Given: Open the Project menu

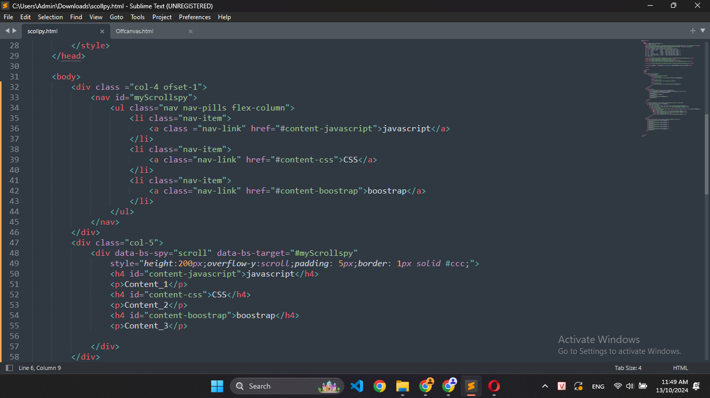Looking at the screenshot, I should pos(162,17).
